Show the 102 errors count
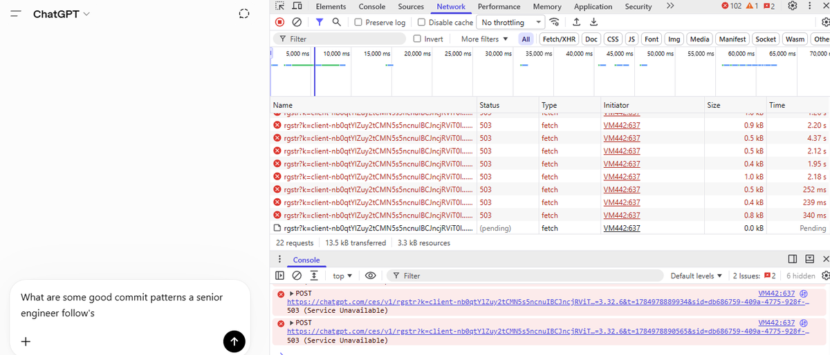 731,6
